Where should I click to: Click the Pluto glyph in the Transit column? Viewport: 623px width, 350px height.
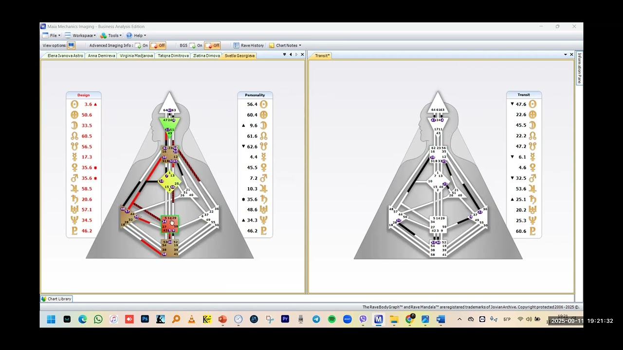532,231
